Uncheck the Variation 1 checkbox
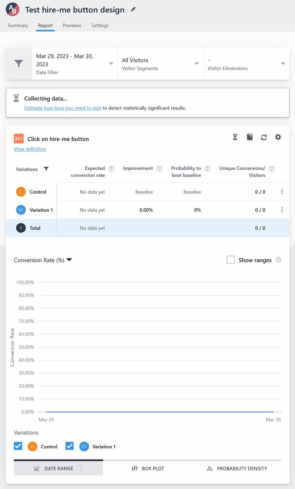This screenshot has height=489, width=295. point(70,446)
